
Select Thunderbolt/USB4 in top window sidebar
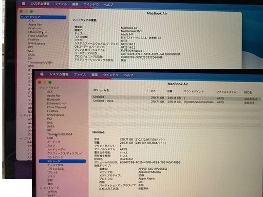click(x=40, y=63)
